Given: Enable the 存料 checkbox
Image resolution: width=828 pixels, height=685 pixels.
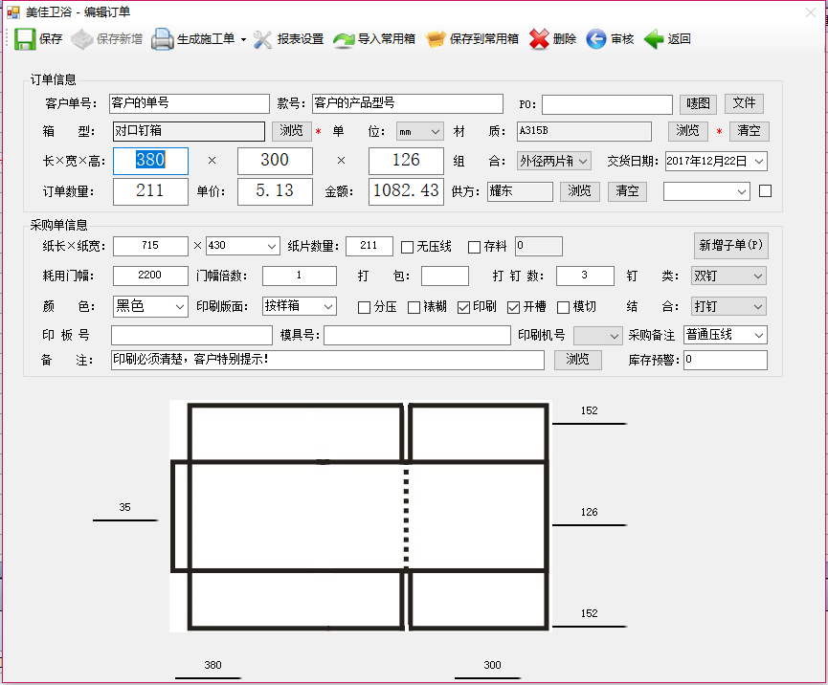Looking at the screenshot, I should 474,247.
